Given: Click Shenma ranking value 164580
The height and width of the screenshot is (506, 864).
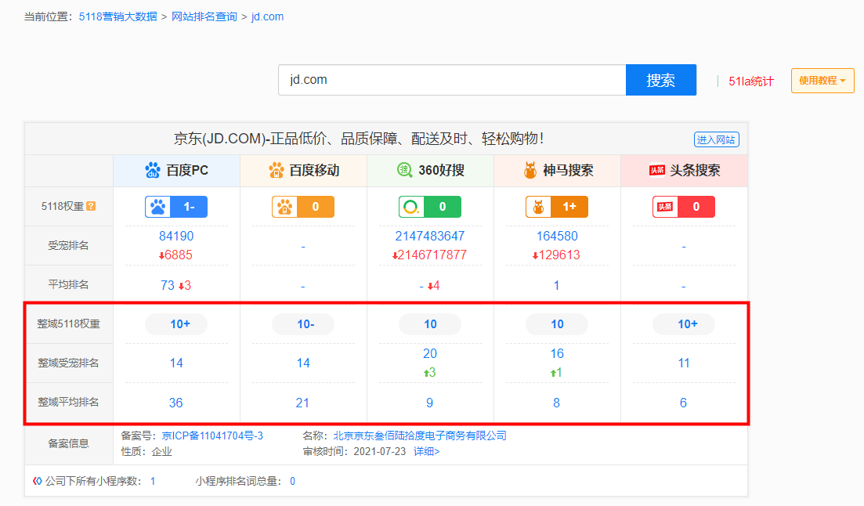Looking at the screenshot, I should [557, 236].
